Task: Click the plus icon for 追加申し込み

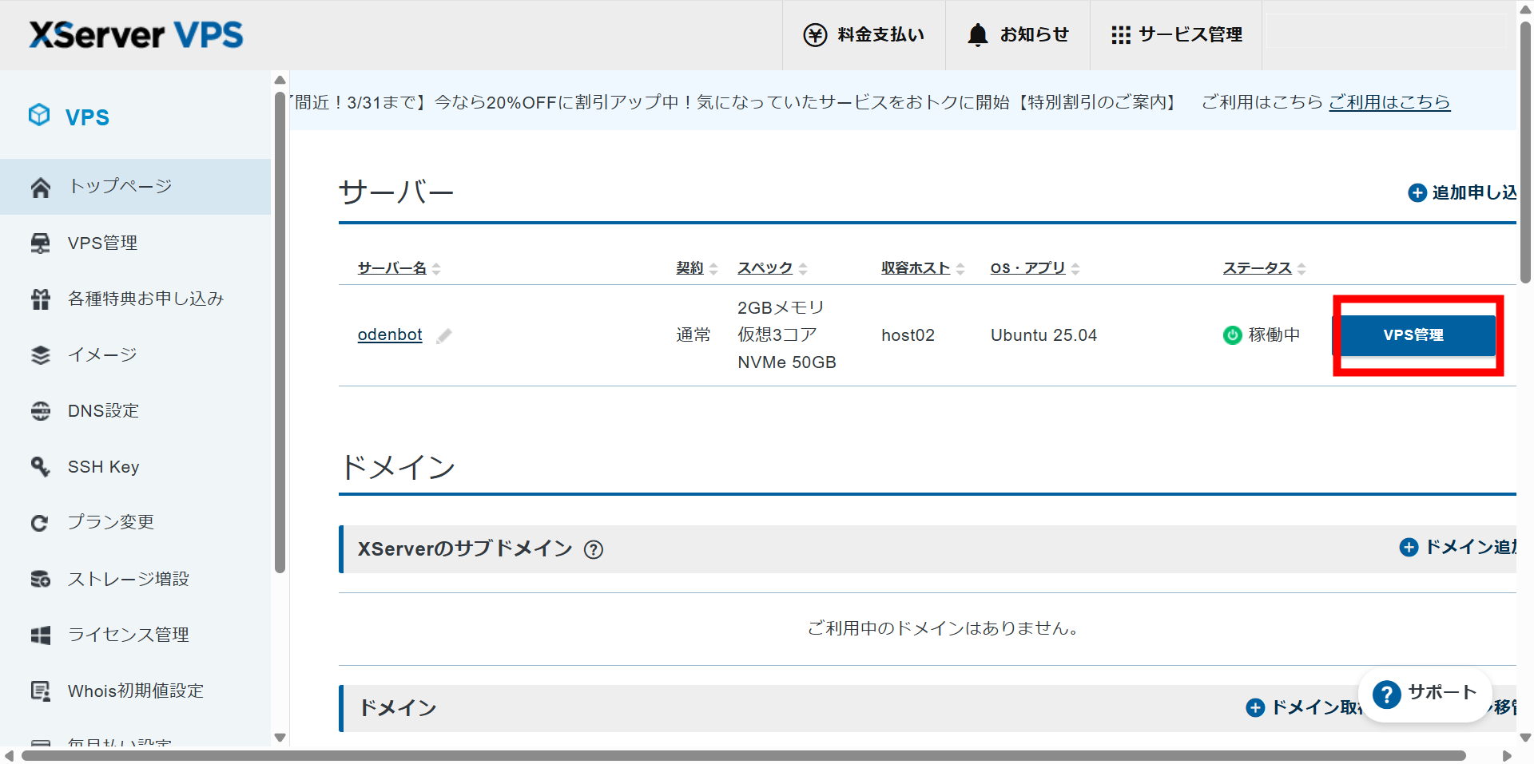Action: point(1417,193)
